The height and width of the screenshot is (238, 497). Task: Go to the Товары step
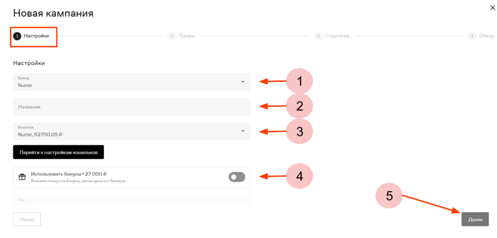[x=187, y=36]
